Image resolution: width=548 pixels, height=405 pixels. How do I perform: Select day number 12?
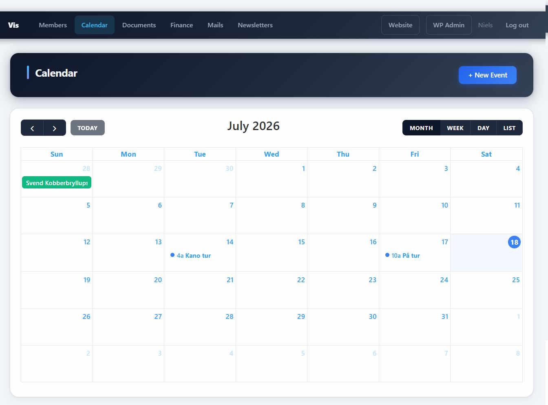click(x=87, y=242)
